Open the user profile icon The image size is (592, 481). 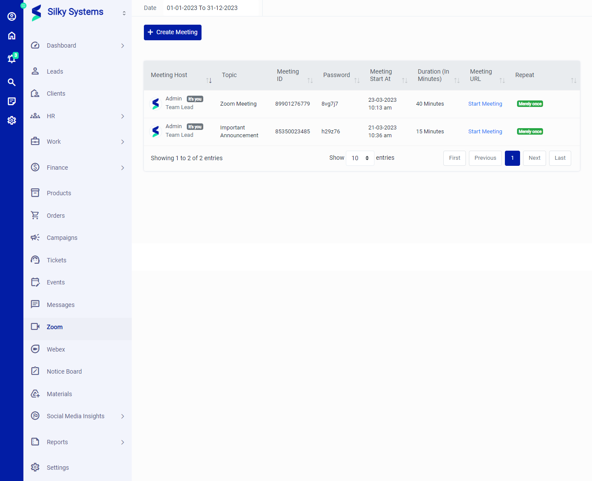12,16
